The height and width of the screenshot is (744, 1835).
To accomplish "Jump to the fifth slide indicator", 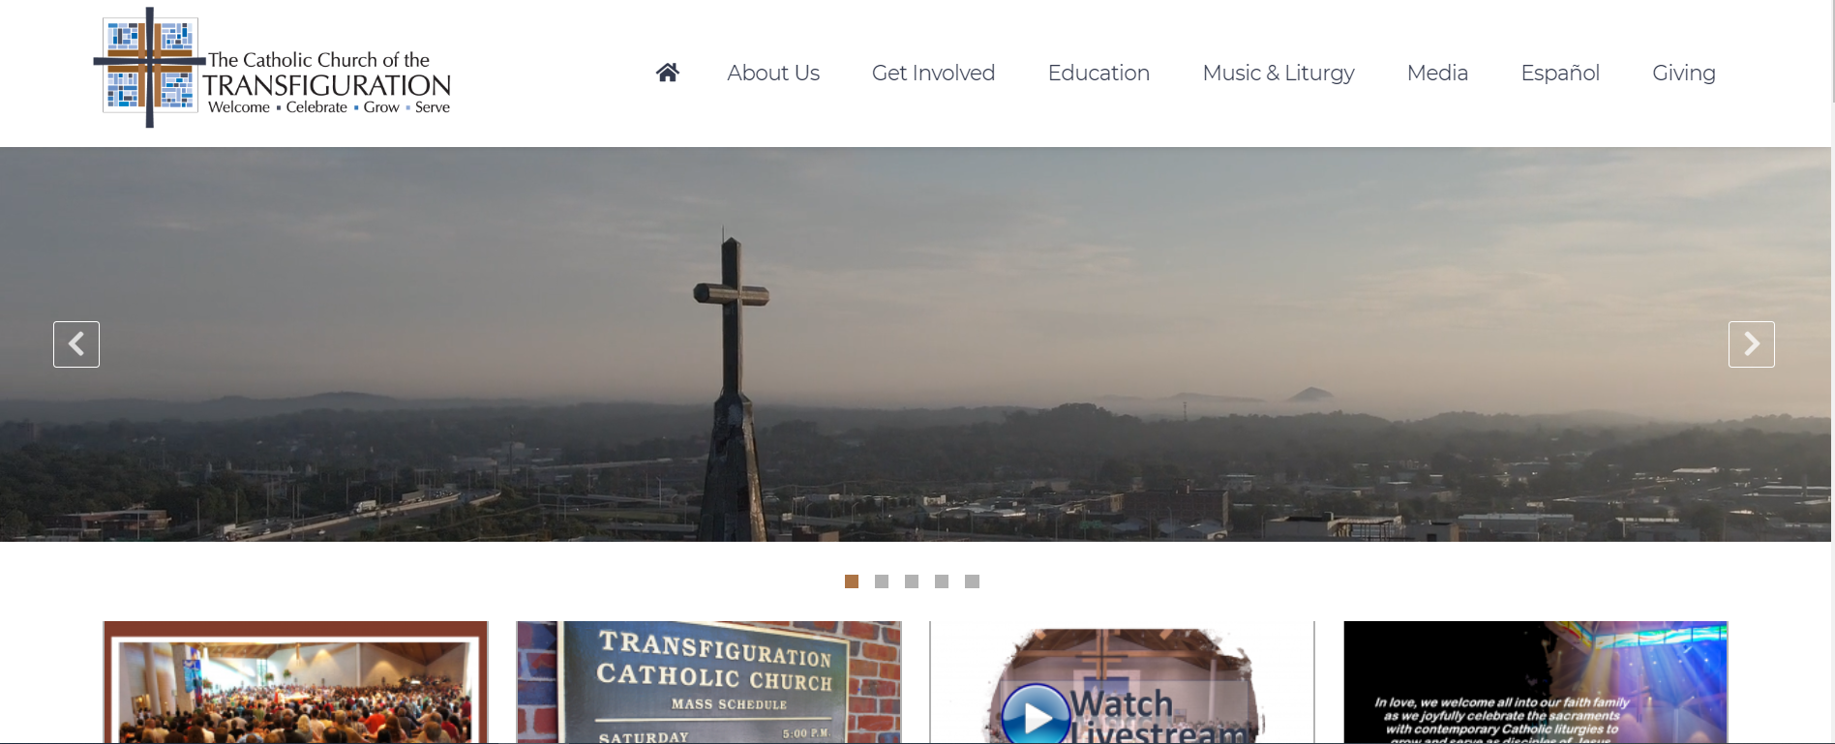I will click(x=973, y=581).
